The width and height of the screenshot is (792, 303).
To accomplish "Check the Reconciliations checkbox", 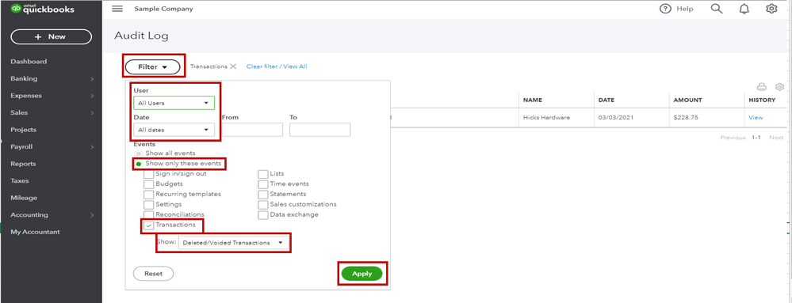I will pos(148,214).
